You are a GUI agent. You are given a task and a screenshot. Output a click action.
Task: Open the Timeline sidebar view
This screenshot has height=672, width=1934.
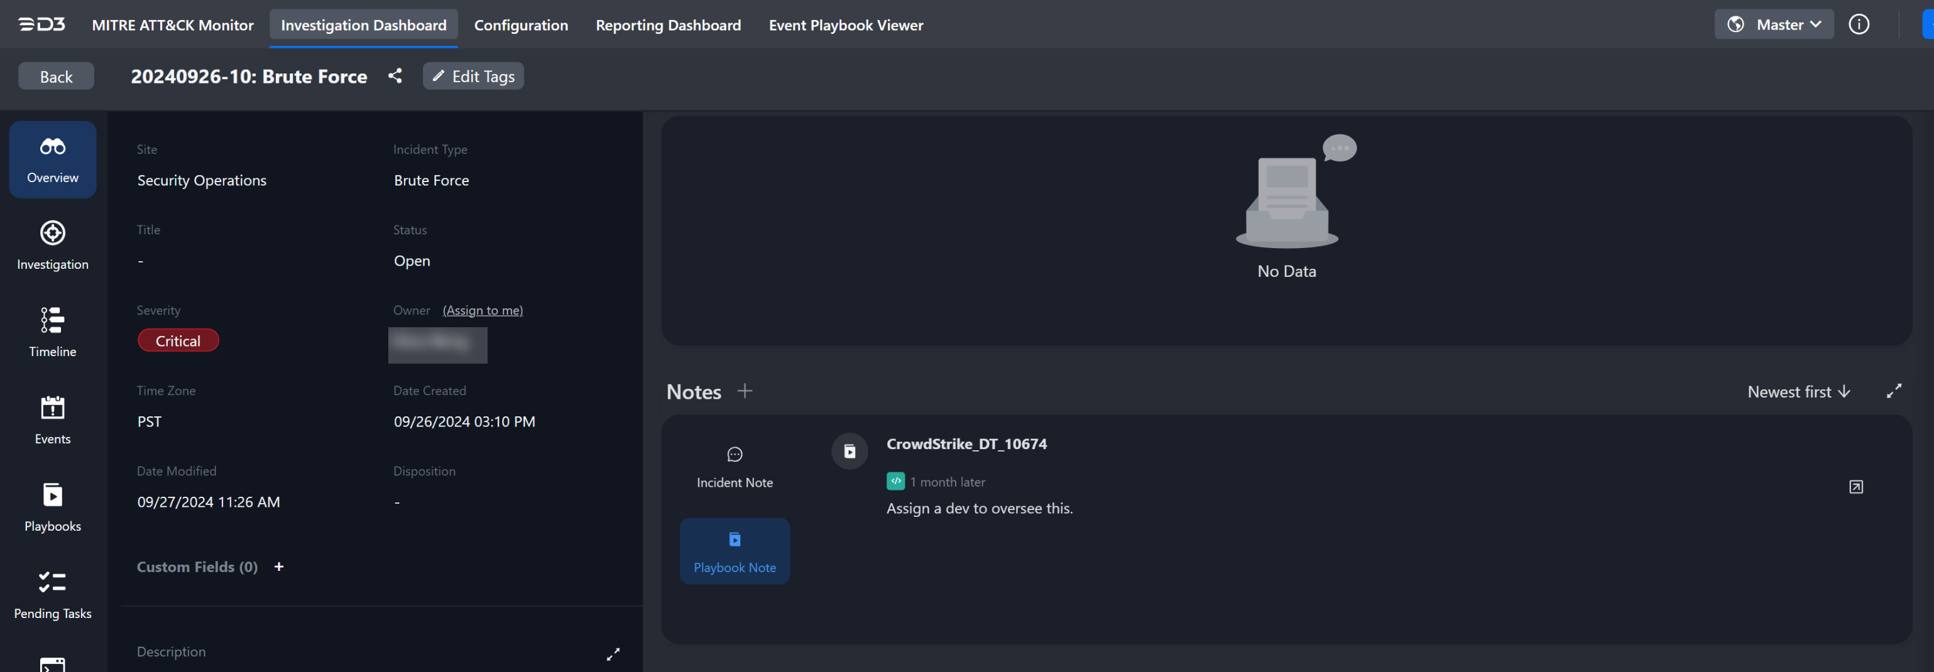[x=53, y=333]
